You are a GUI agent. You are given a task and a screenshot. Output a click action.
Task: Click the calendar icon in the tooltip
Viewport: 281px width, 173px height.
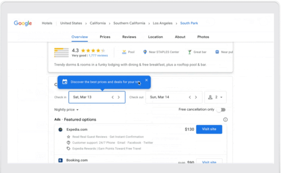pyautogui.click(x=65, y=82)
